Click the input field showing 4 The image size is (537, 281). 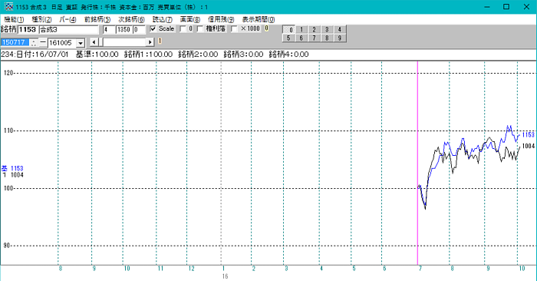coord(109,29)
